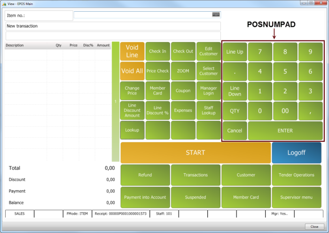This screenshot has width=329, height=233.
Task: Click the Refund button
Action: pos(145,175)
